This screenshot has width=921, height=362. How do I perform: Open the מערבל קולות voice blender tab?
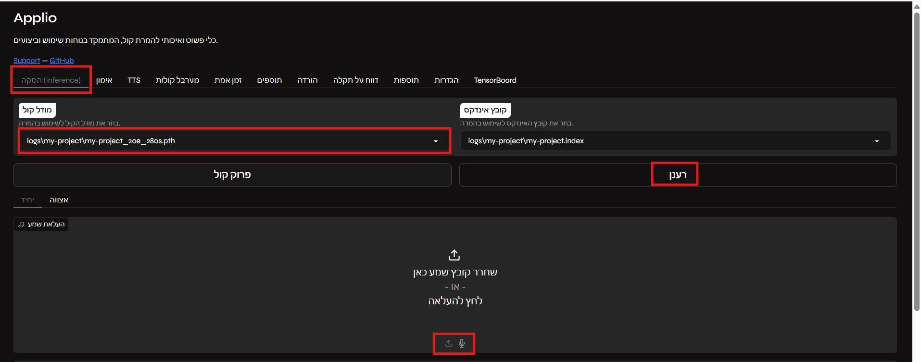coord(177,80)
